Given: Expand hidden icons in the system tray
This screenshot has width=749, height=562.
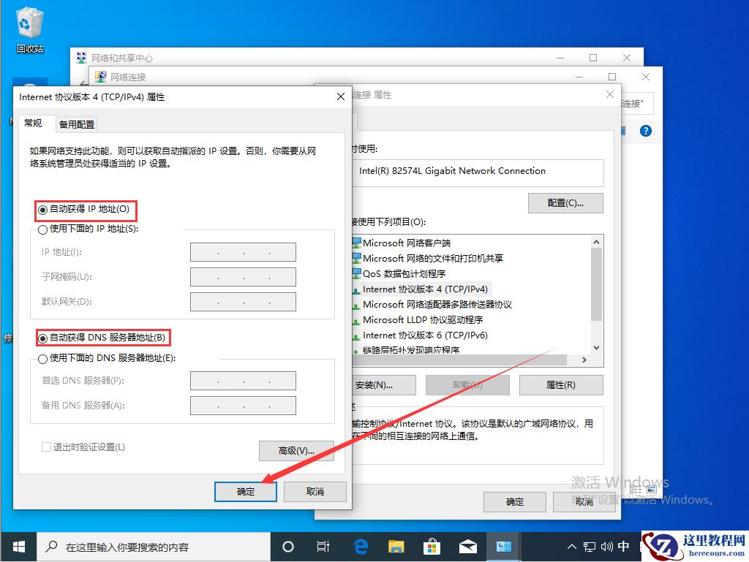Looking at the screenshot, I should tap(571, 546).
